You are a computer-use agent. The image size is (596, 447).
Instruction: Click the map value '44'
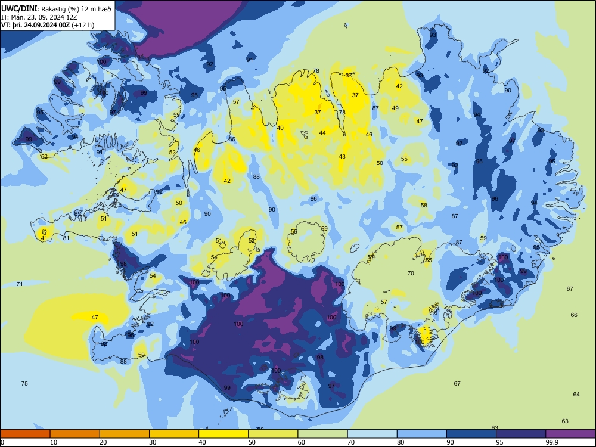click(x=322, y=133)
